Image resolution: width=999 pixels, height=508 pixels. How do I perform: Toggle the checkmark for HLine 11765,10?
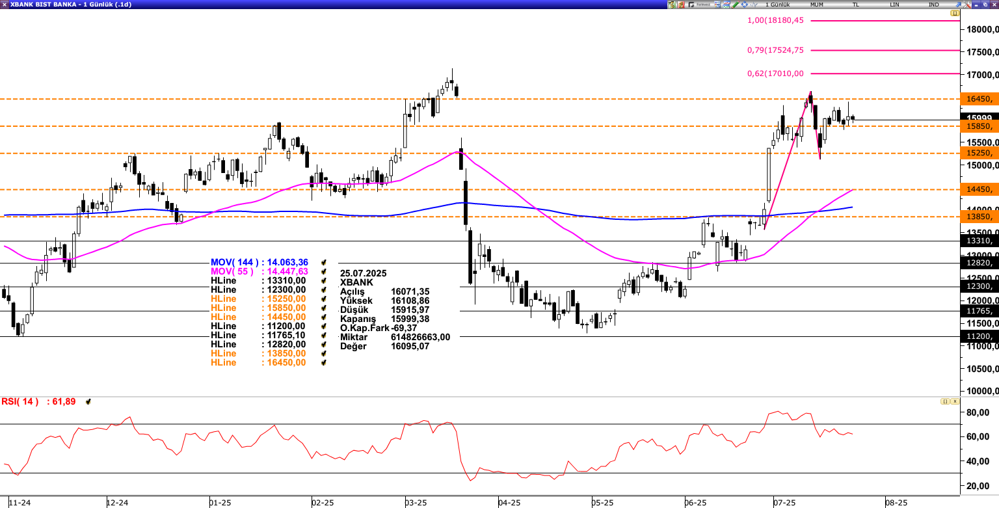point(323,335)
